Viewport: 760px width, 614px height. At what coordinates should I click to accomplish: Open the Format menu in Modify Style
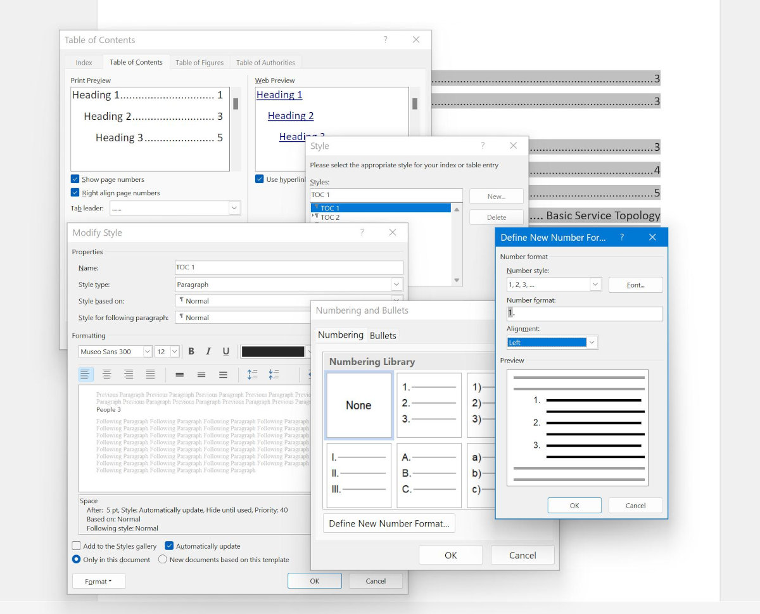[99, 580]
